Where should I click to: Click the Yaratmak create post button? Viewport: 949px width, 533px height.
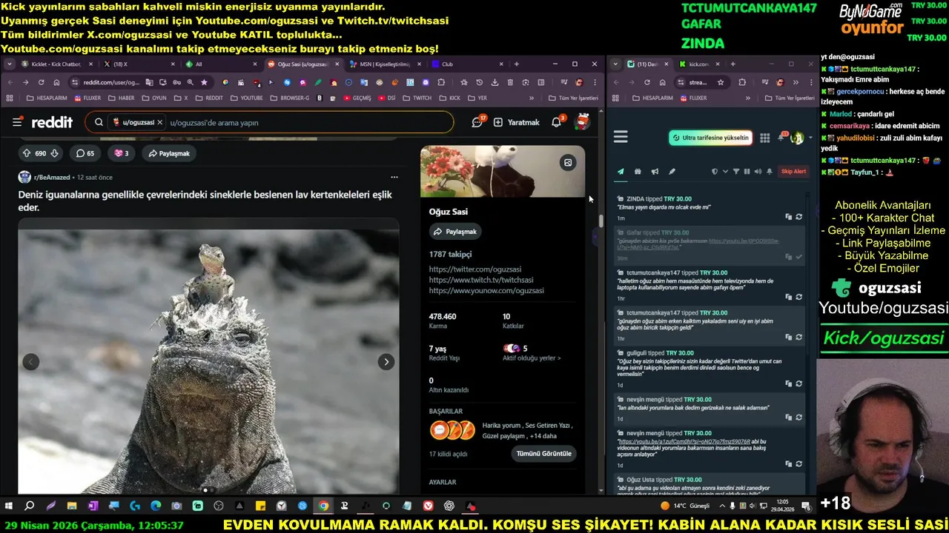pyautogui.click(x=517, y=122)
